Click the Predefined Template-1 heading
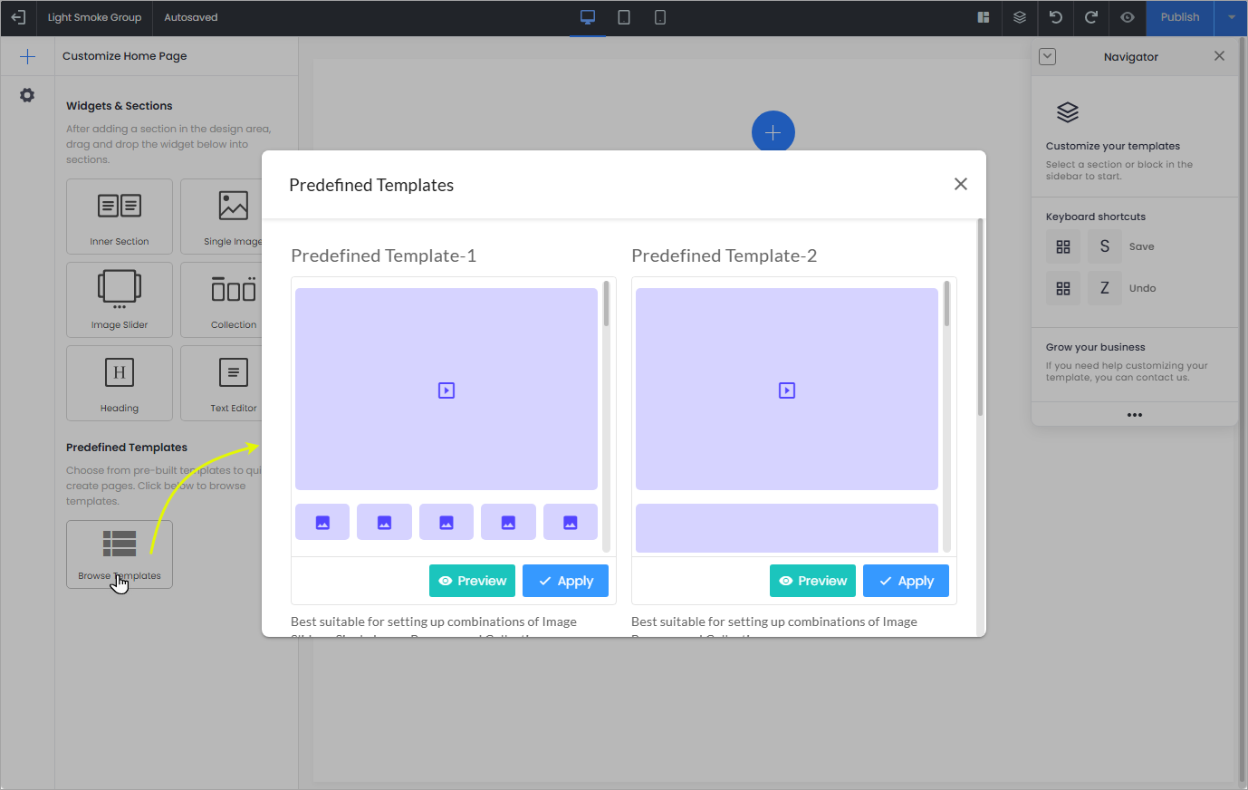This screenshot has height=790, width=1248. pyautogui.click(x=384, y=255)
